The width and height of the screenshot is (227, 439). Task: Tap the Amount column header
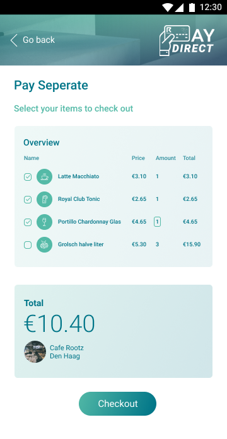(166, 158)
